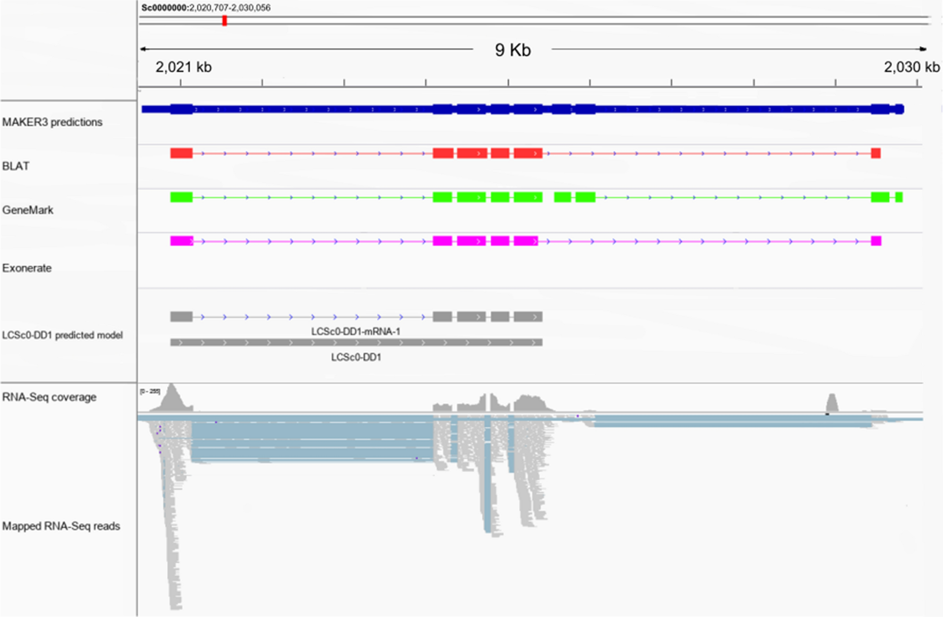This screenshot has height=617, width=943.
Task: Click the LCSc0-DD1-mRNA-1 feature label
Action: (x=356, y=332)
